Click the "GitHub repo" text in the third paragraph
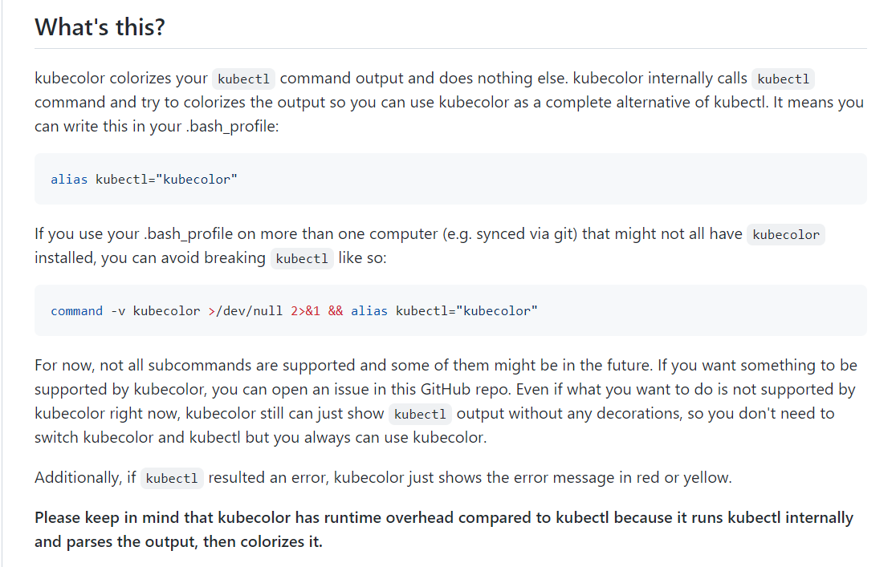Screen dimensions: 896x567 [x=466, y=390]
